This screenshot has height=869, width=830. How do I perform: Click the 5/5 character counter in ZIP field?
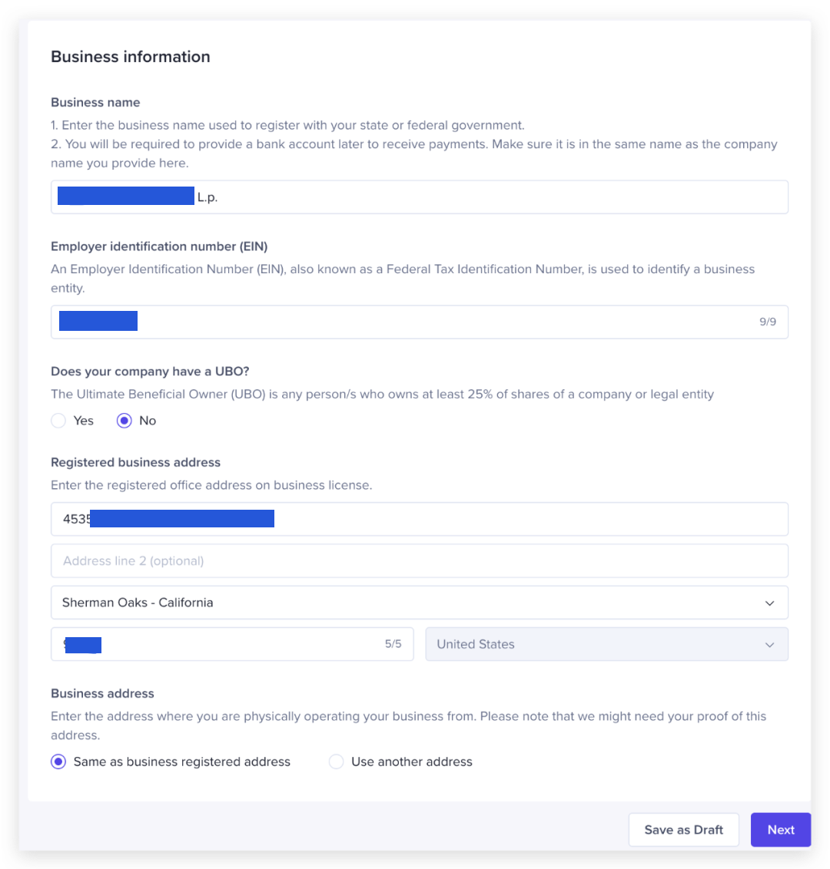(393, 644)
